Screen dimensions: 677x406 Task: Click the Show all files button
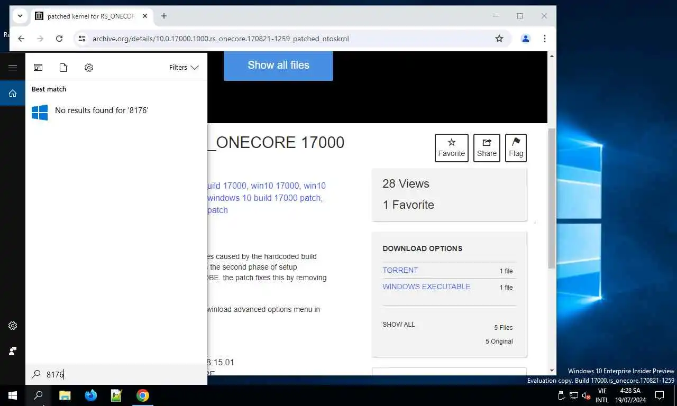pyautogui.click(x=278, y=65)
